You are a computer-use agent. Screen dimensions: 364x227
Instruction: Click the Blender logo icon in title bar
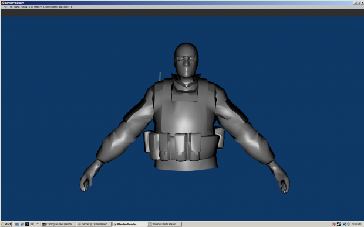tap(3, 3)
